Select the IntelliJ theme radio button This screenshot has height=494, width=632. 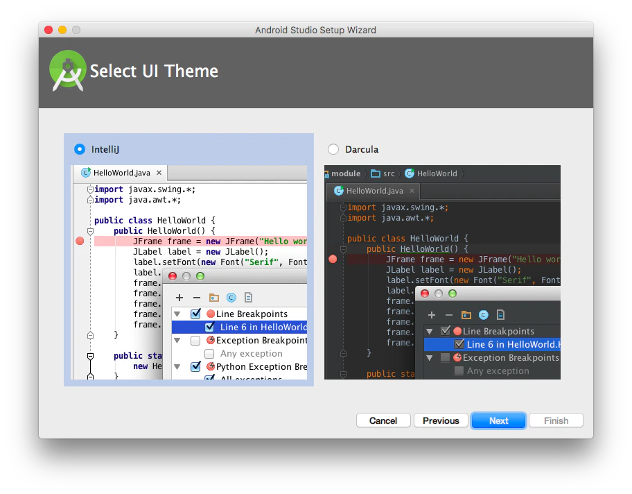coord(80,149)
